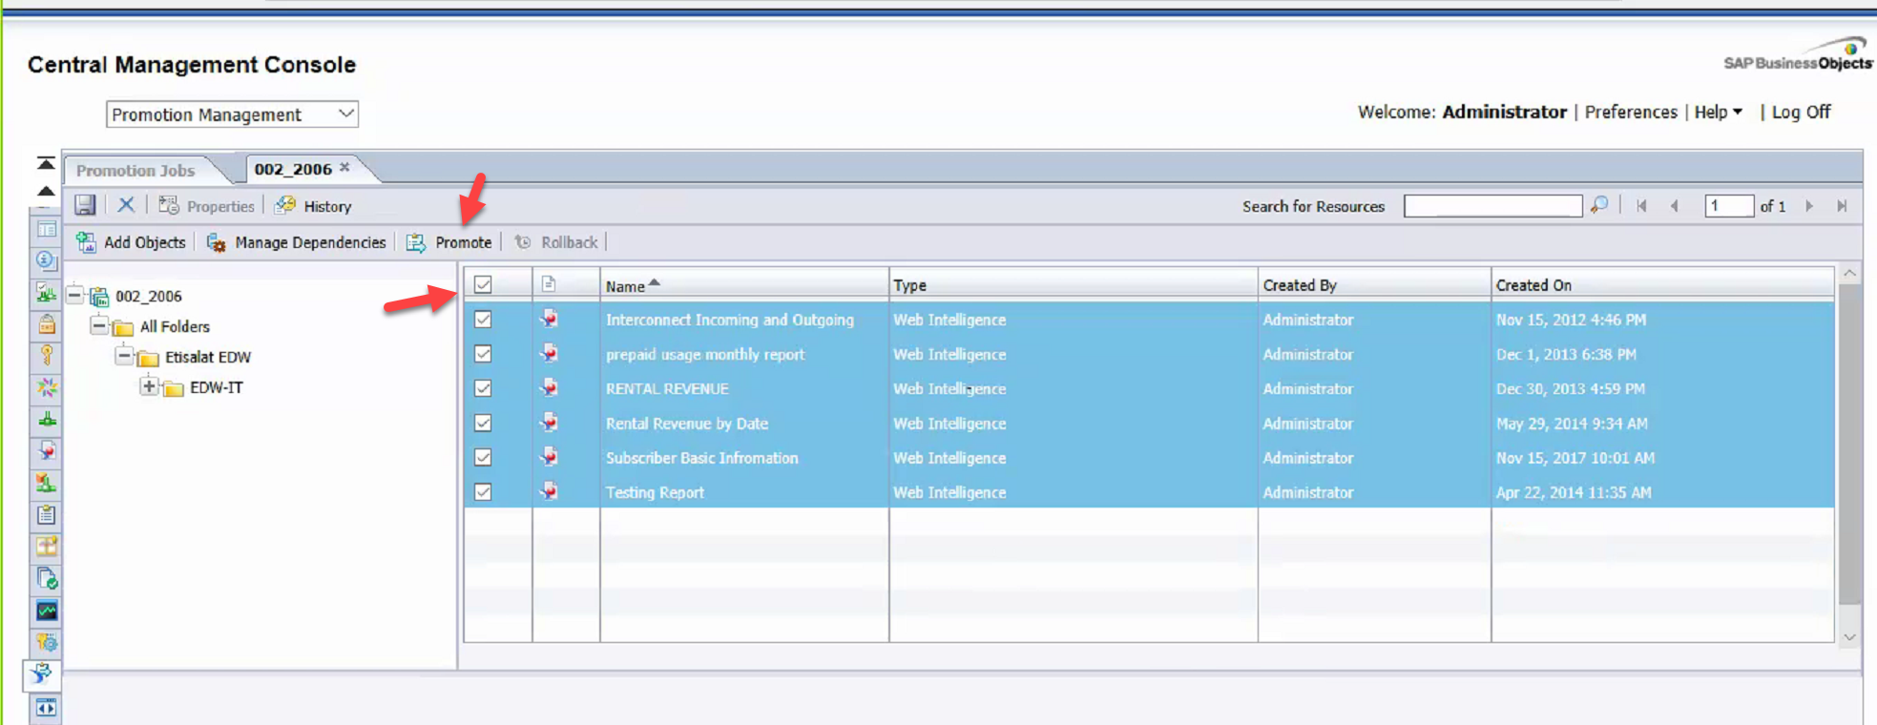
Task: Click the blue X delete icon in toolbar
Action: [x=126, y=205]
